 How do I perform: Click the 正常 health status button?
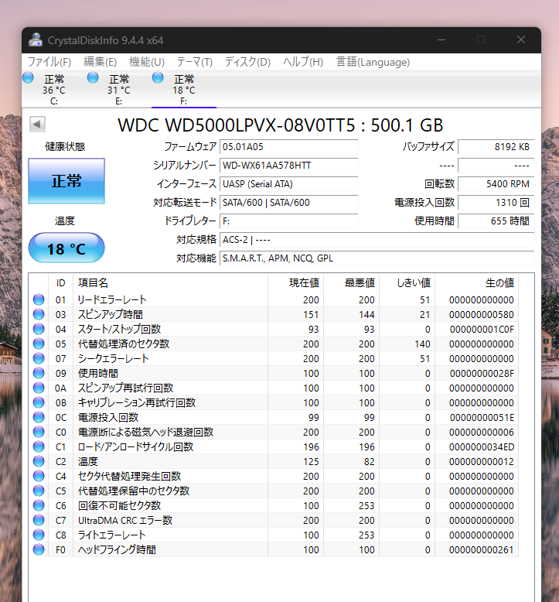click(66, 181)
